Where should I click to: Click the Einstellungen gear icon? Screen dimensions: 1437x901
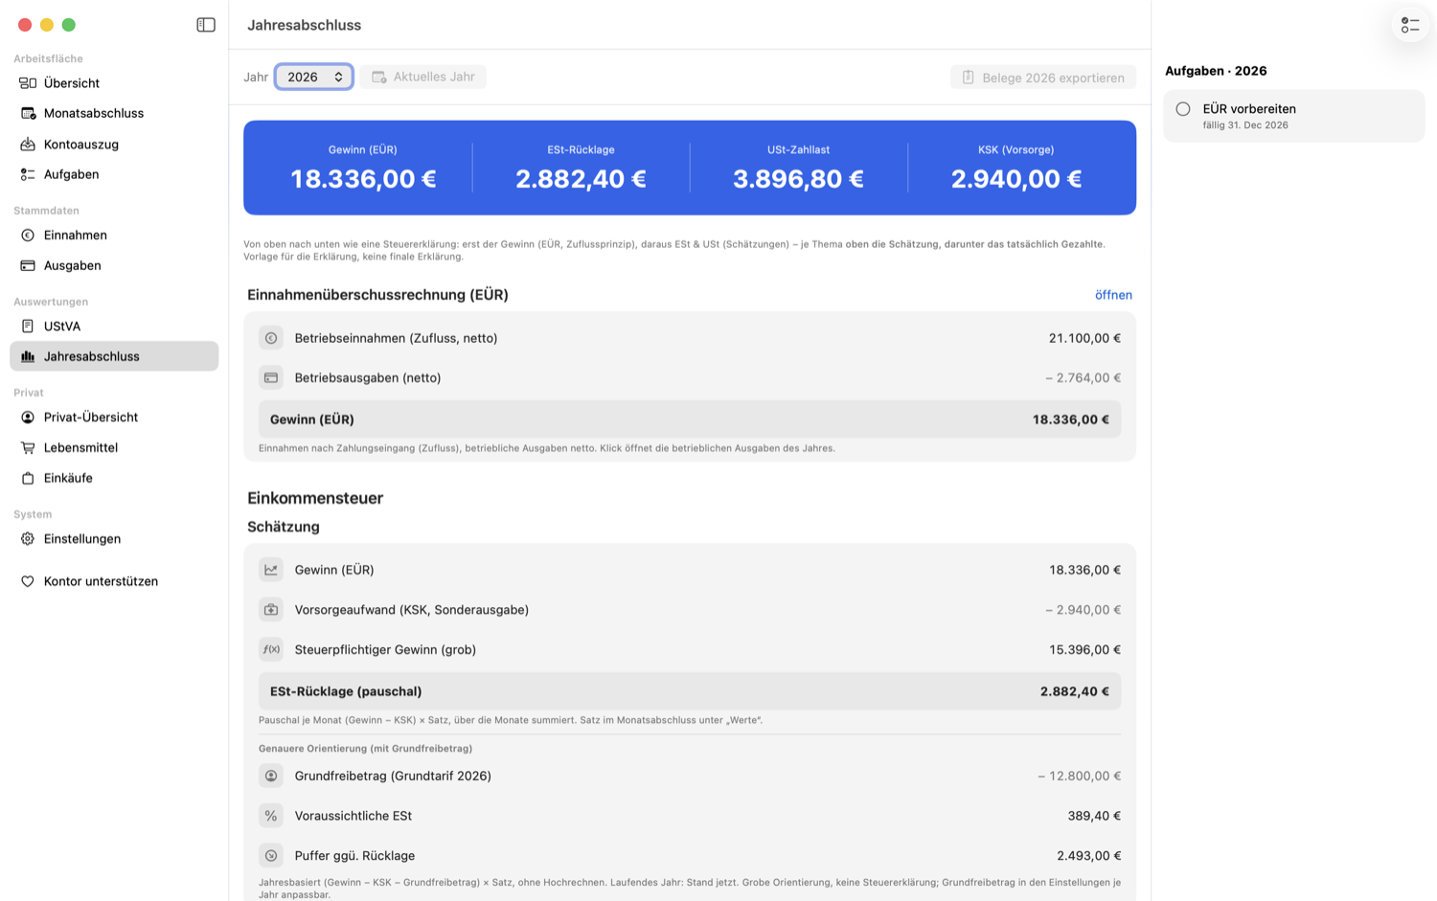(28, 539)
